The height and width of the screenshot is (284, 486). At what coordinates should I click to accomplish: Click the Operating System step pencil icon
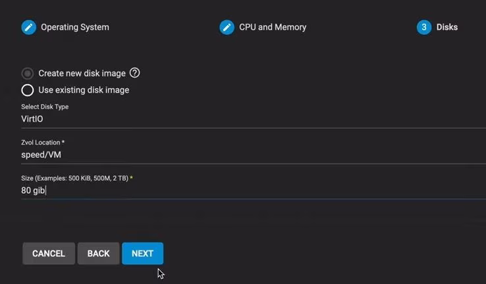point(28,28)
